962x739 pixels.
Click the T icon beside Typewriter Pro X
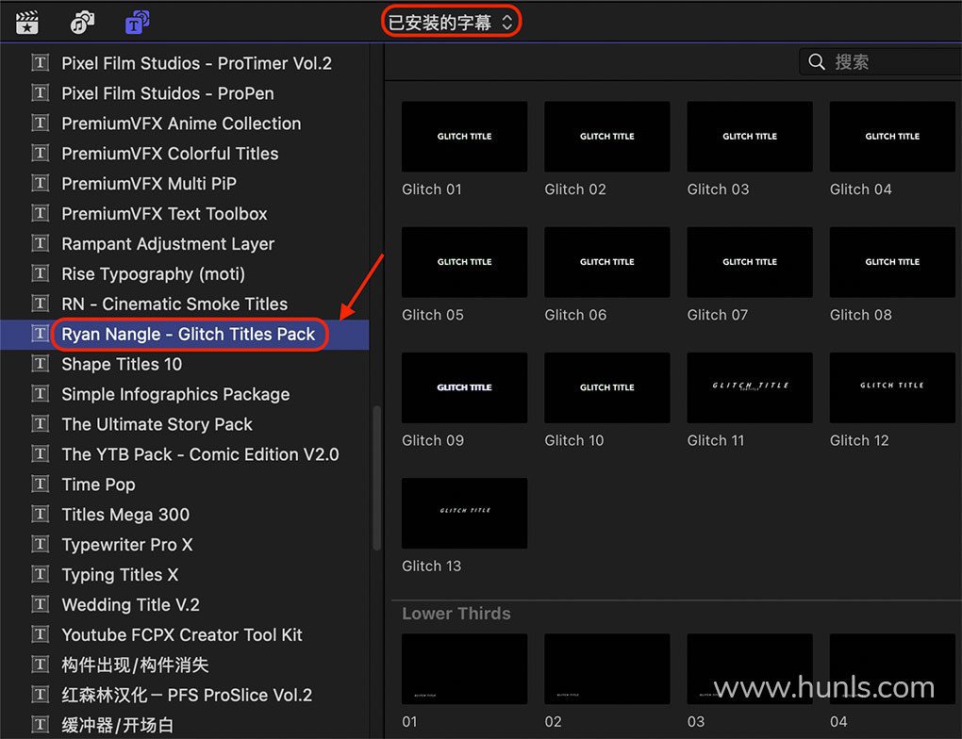coord(40,544)
